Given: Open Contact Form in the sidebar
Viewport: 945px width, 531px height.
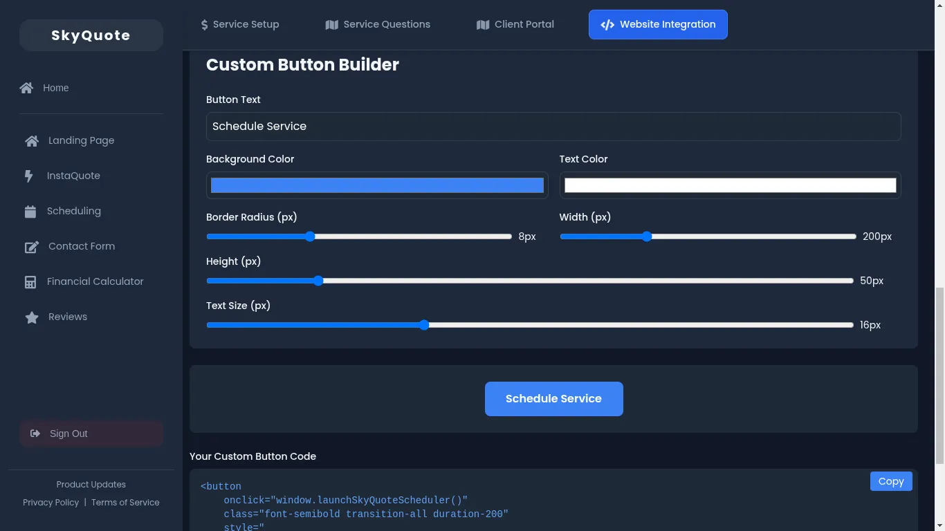Looking at the screenshot, I should [91, 246].
